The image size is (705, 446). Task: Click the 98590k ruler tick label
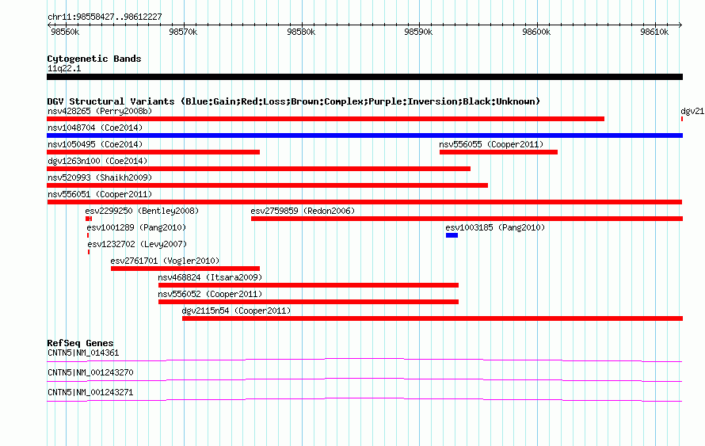pyautogui.click(x=418, y=32)
